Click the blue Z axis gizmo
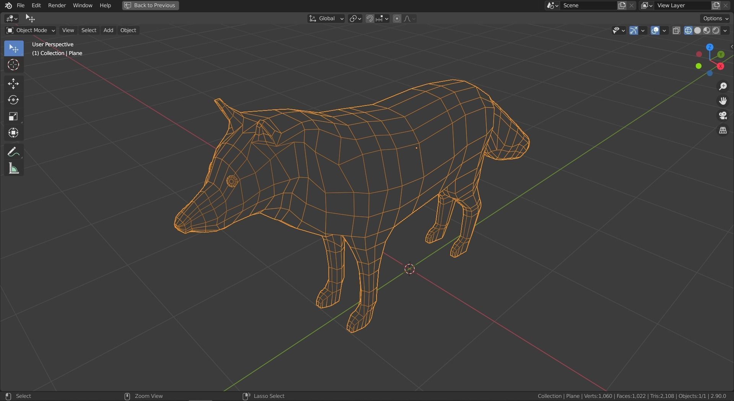The image size is (734, 401). [710, 47]
